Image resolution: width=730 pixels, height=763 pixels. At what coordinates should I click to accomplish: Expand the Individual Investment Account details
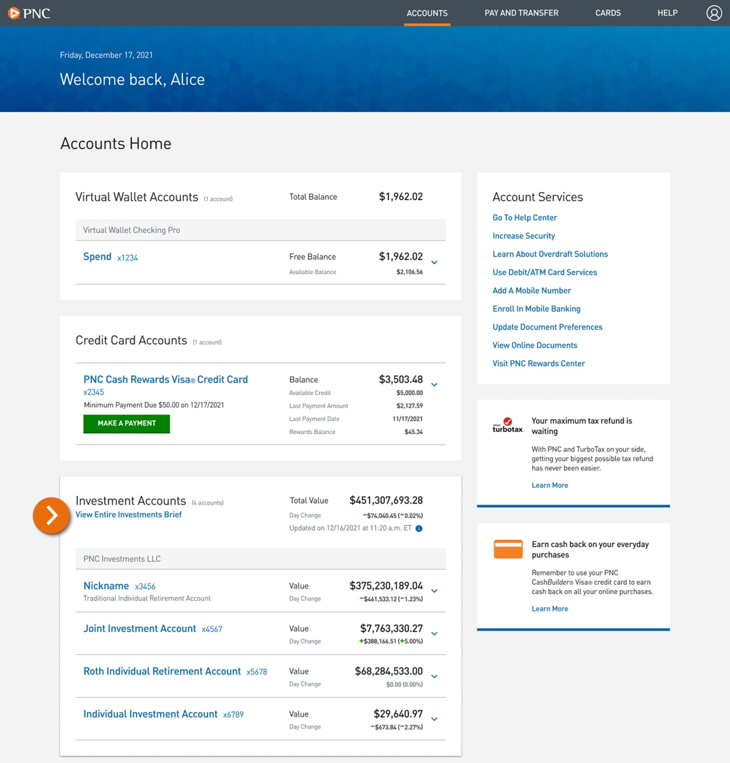click(434, 719)
